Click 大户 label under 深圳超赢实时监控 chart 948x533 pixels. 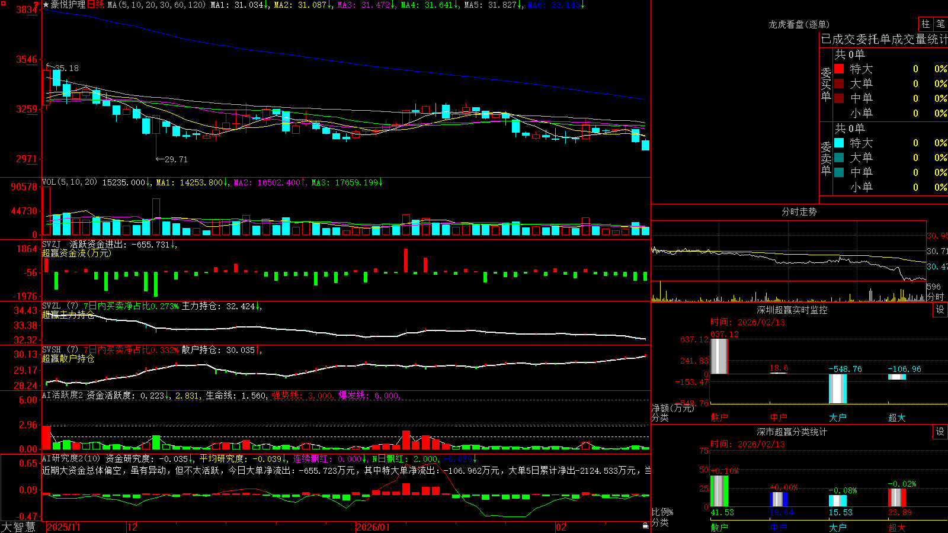[838, 418]
